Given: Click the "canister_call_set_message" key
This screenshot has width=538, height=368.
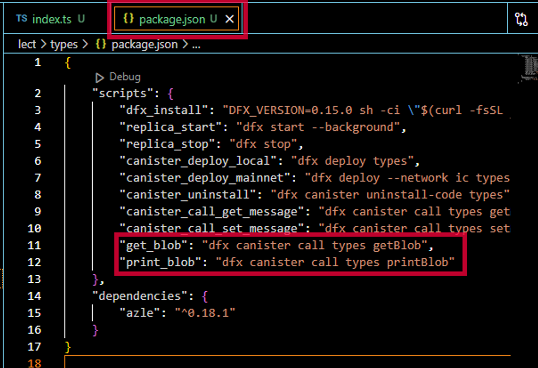Looking at the screenshot, I should (x=212, y=228).
